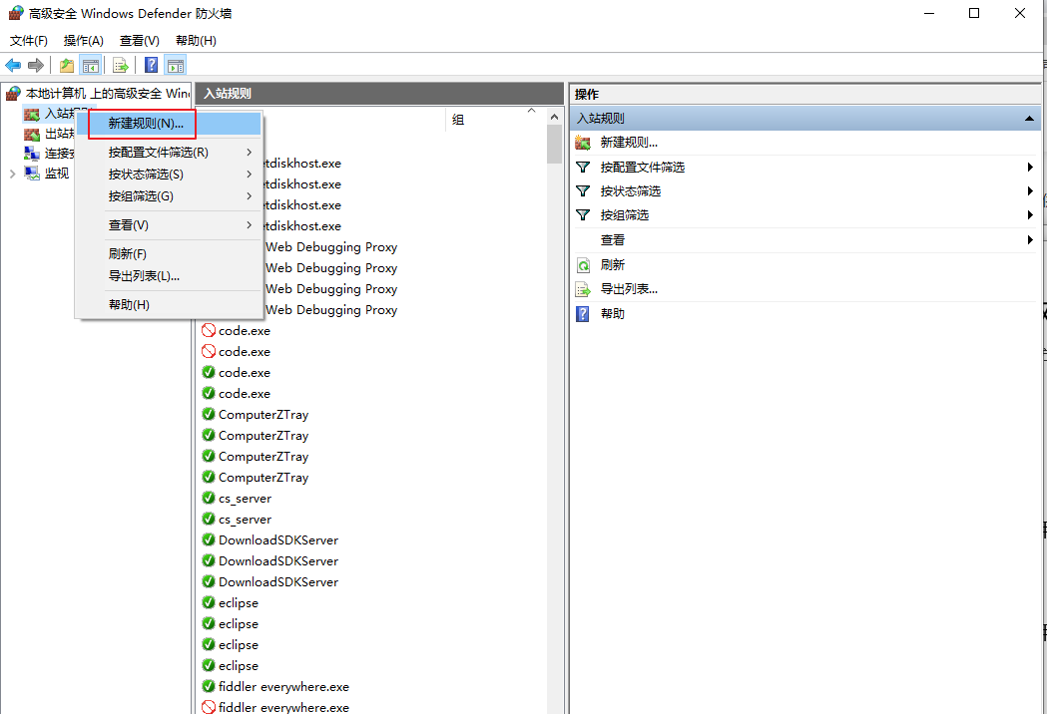Open 查看(V) submenu in the context menu
The width and height of the screenshot is (1047, 714).
point(169,225)
